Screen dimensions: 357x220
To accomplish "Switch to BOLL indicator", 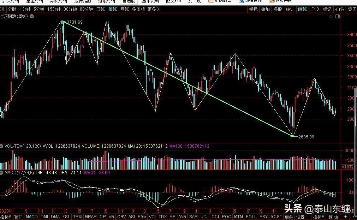I will coord(251,217).
